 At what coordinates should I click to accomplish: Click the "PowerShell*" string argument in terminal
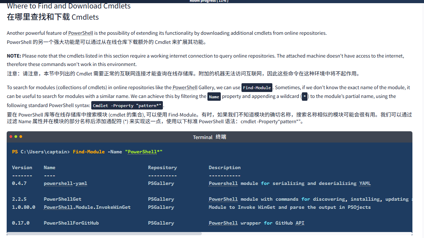pyautogui.click(x=144, y=152)
